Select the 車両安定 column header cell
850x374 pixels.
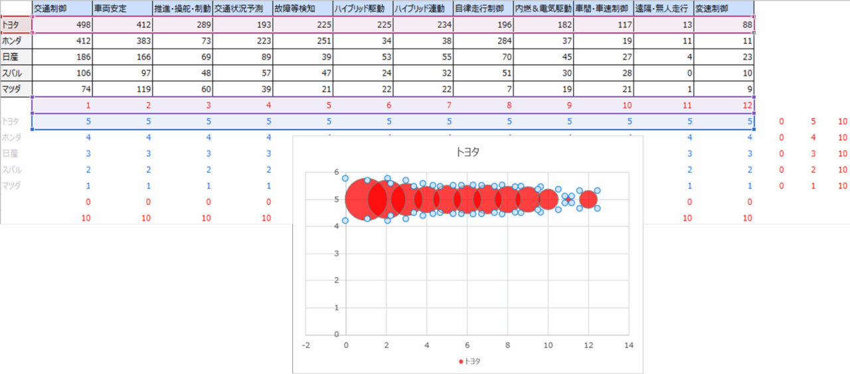tap(122, 9)
